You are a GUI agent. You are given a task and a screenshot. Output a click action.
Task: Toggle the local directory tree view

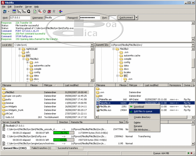[19, 11]
